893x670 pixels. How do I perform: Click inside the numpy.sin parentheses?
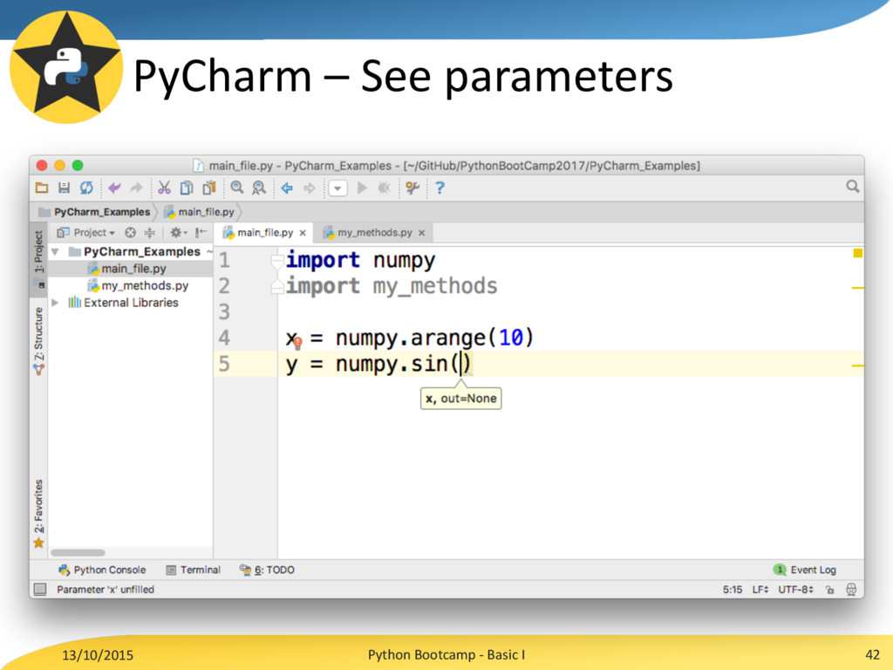point(461,364)
